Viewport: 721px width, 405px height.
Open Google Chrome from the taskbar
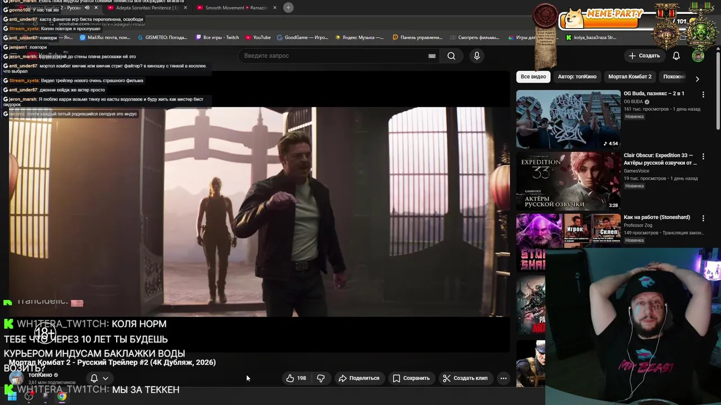[x=61, y=396]
